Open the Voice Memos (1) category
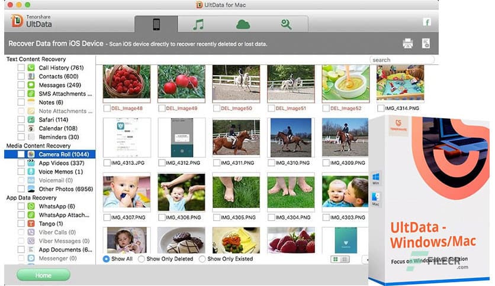The image size is (495, 286). (60, 172)
